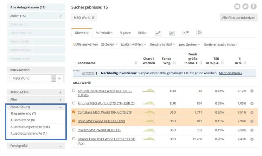Expand the Aktions-ETFs filter section
Screen dimensions: 262x156
click(x=36, y=92)
